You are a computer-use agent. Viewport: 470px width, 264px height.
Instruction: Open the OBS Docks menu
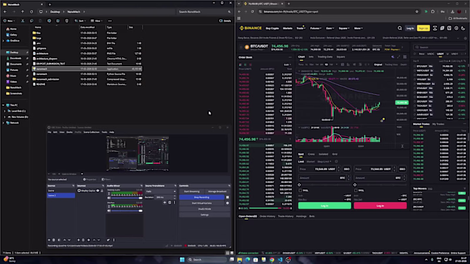69,132
